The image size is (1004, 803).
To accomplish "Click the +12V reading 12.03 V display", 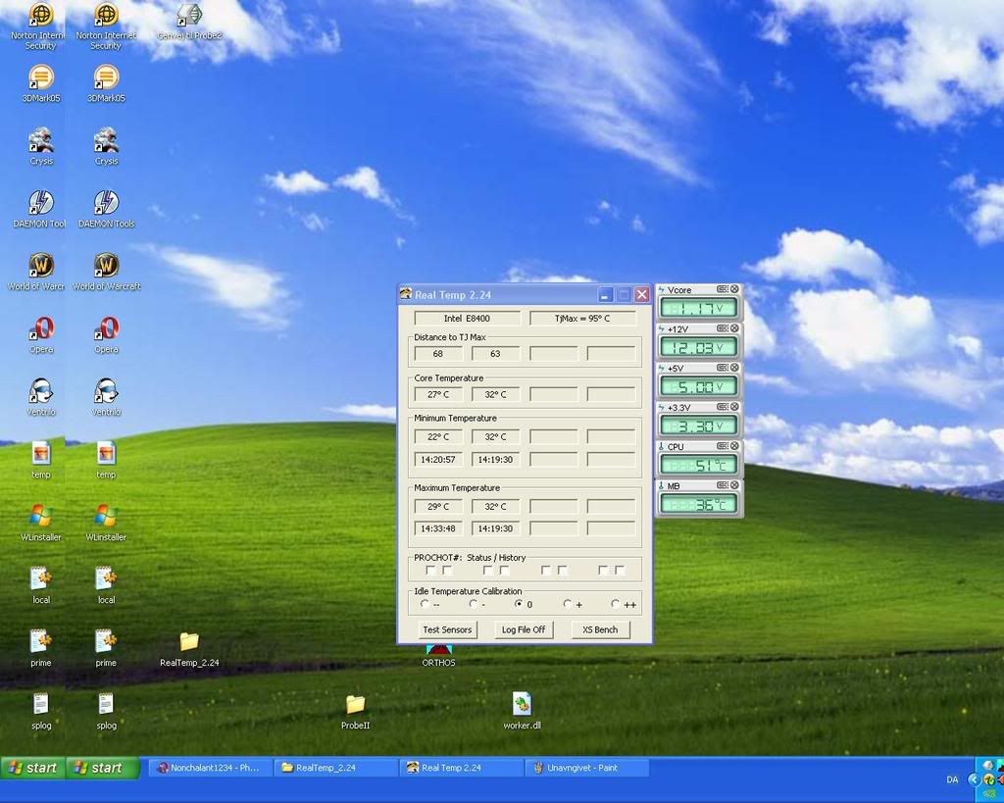I will click(x=698, y=348).
